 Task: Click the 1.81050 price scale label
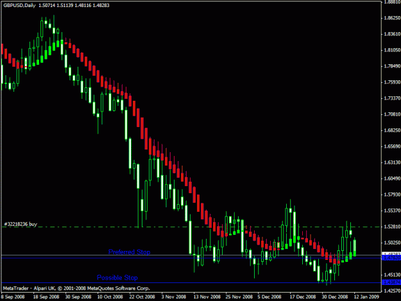[392, 50]
